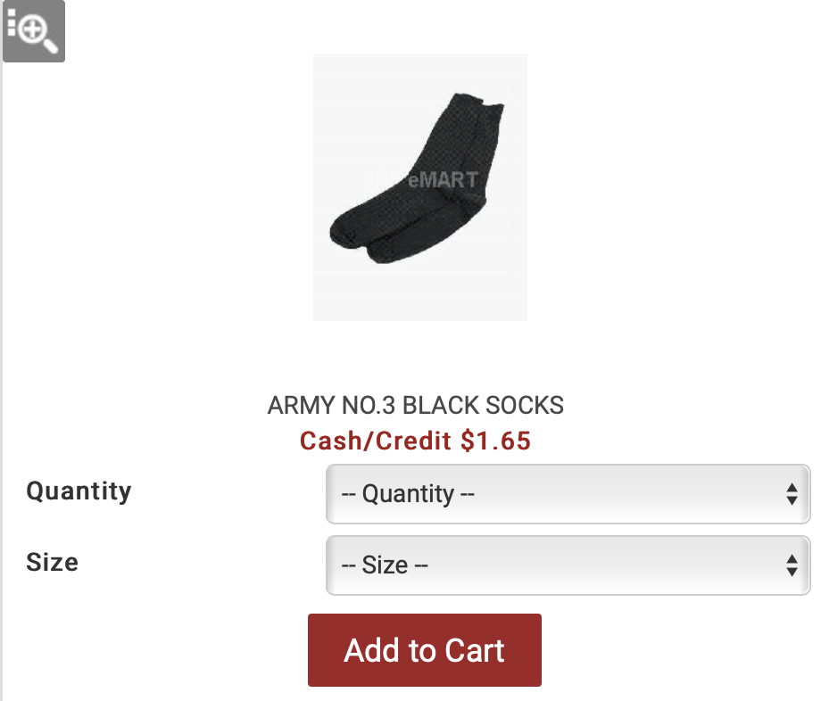This screenshot has height=701, width=821.
Task: Click the ARMY NO.3 BLACK SOCKS title
Action: pyautogui.click(x=415, y=406)
